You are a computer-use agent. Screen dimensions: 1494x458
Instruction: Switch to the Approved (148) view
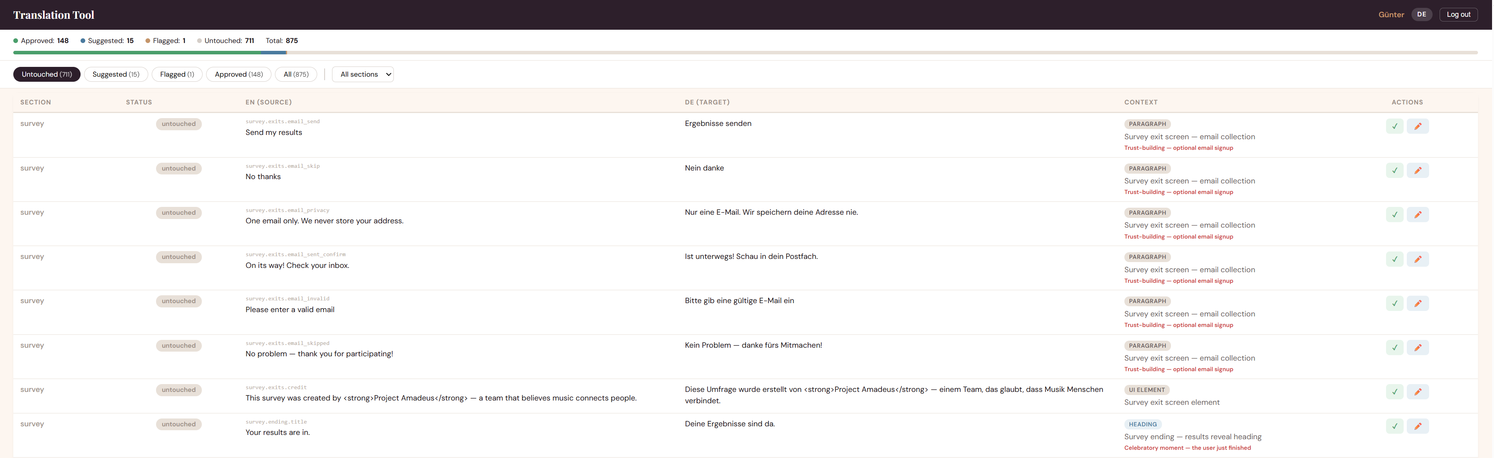(238, 74)
